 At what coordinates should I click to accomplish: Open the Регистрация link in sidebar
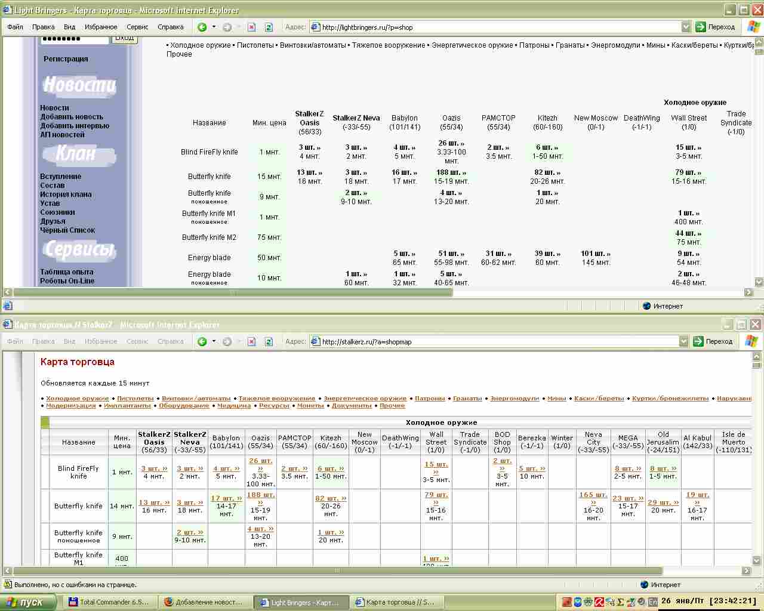click(x=66, y=59)
